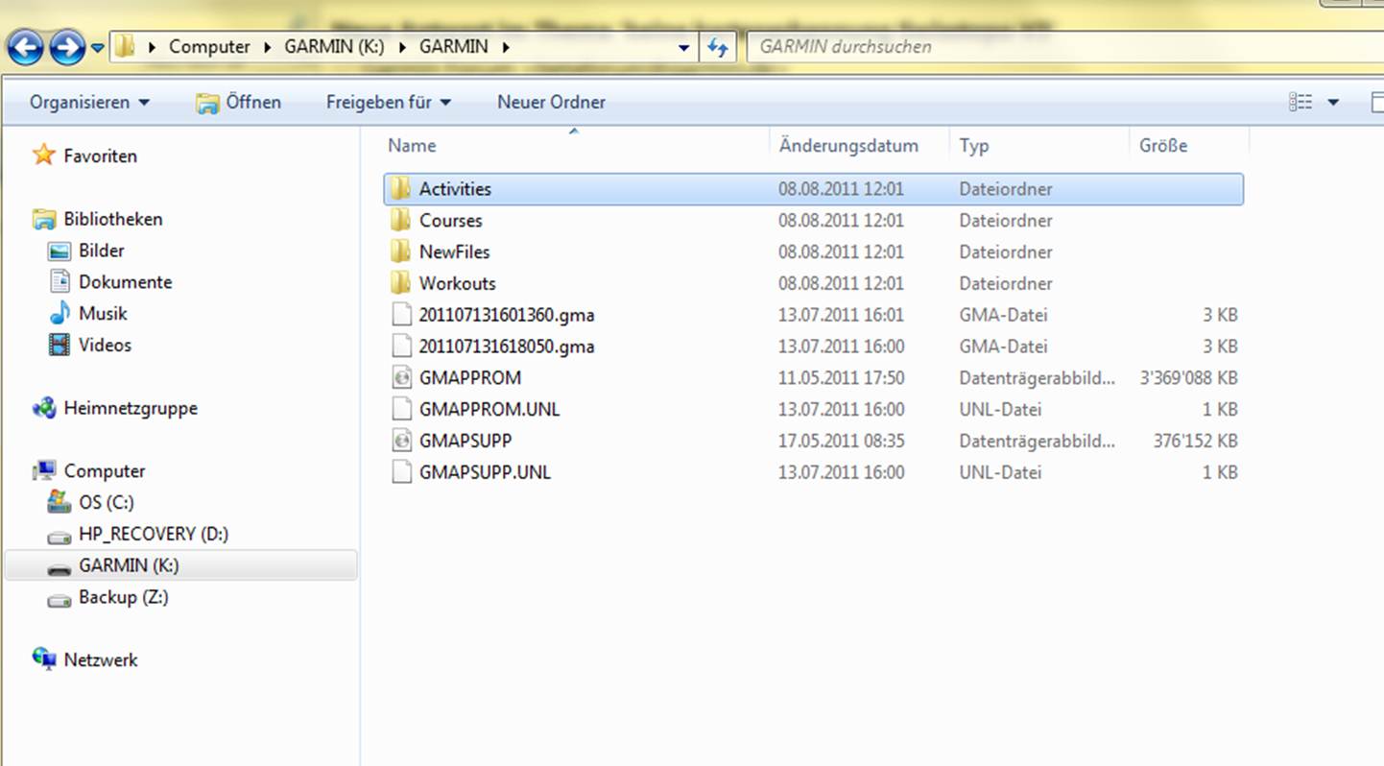Select Heimnetzgruppe in the navigation pane

point(131,408)
